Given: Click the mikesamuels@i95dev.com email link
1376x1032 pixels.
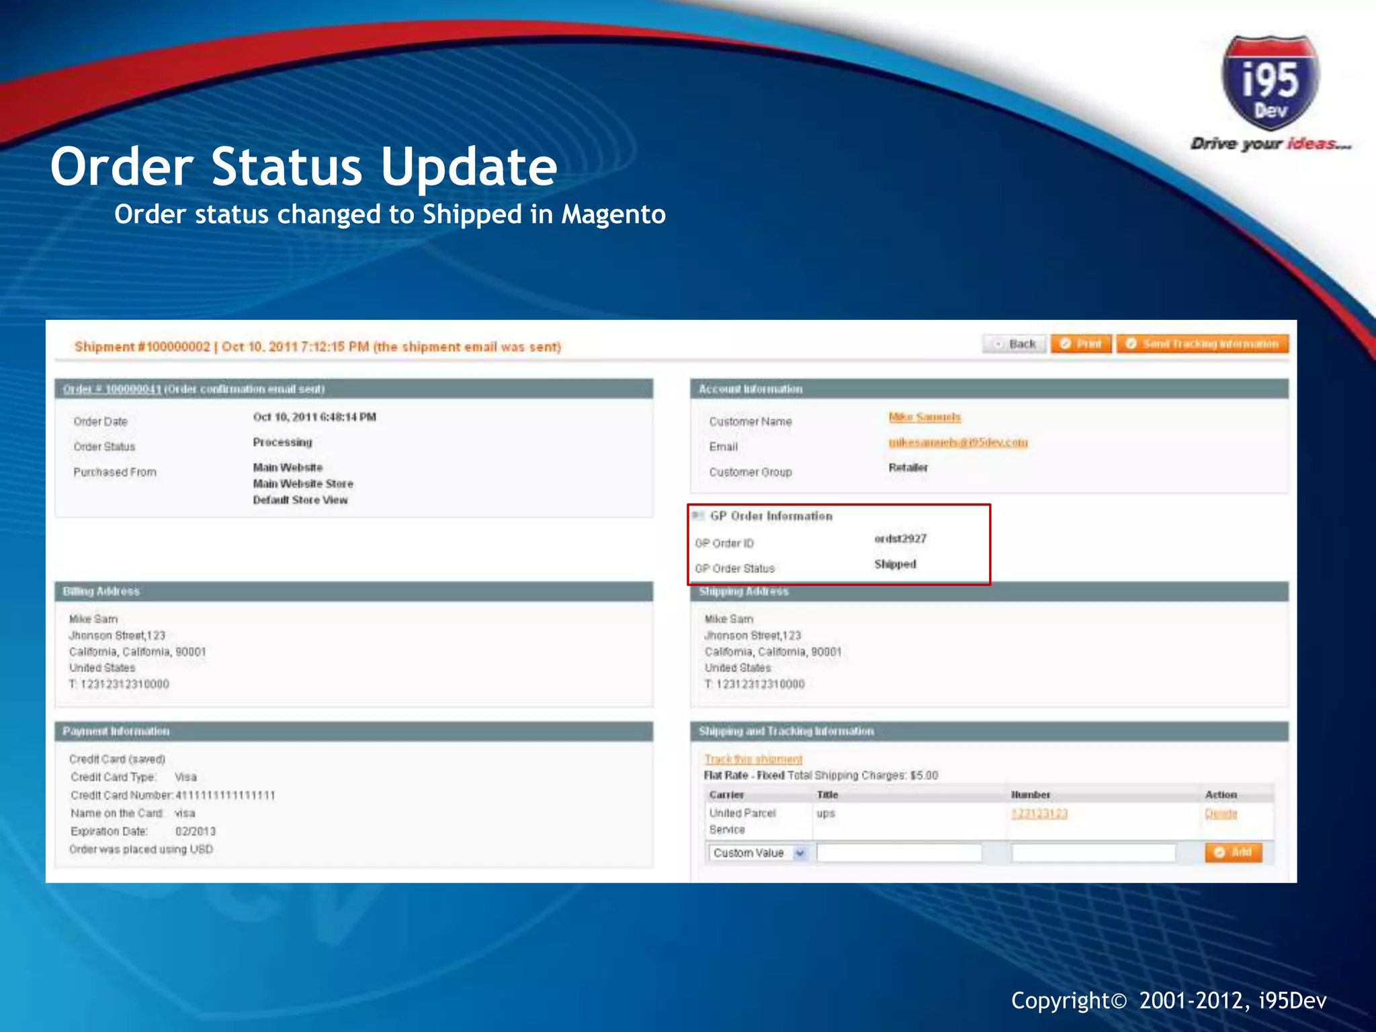Looking at the screenshot, I should pos(958,442).
